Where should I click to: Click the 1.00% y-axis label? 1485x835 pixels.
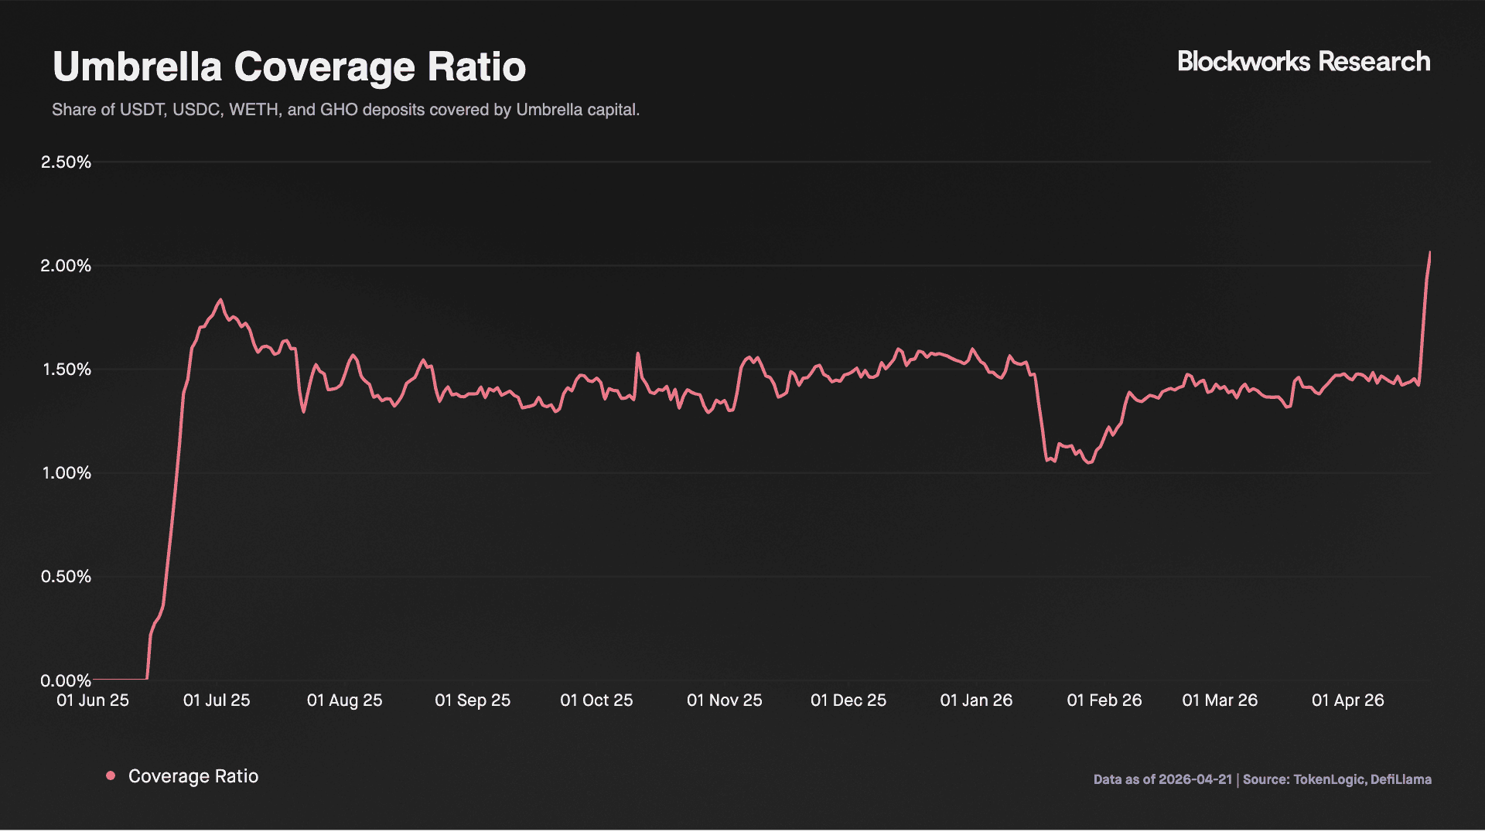[x=66, y=473]
